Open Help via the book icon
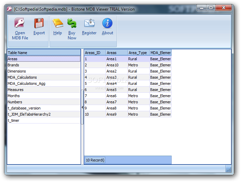The height and width of the screenshot is (182, 241). click(58, 23)
